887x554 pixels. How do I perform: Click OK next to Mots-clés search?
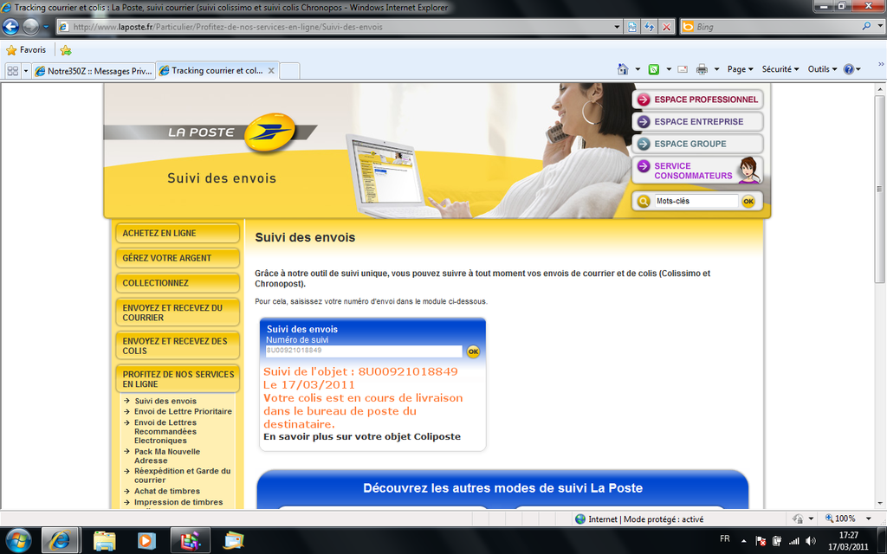click(x=748, y=201)
